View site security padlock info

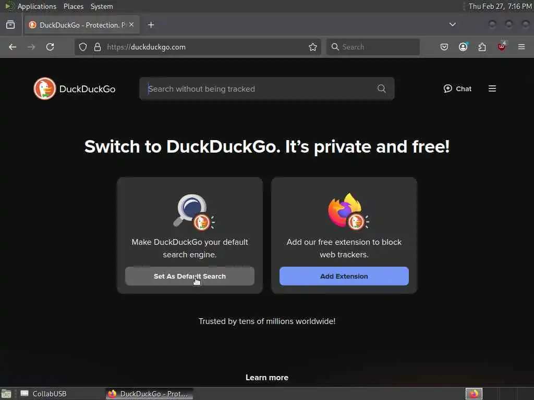coord(98,47)
